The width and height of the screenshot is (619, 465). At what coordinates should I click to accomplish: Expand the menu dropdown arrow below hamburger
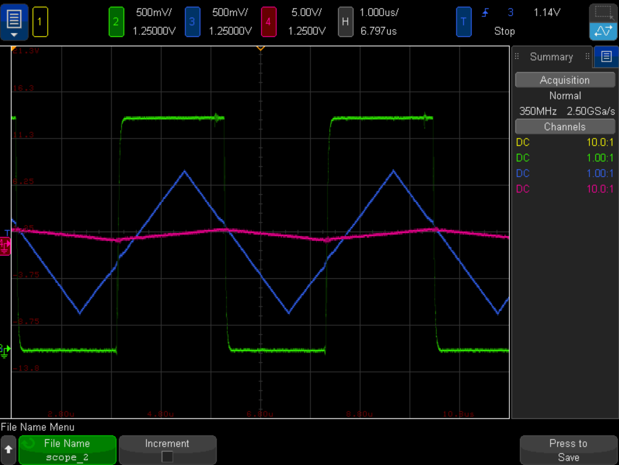(x=14, y=34)
